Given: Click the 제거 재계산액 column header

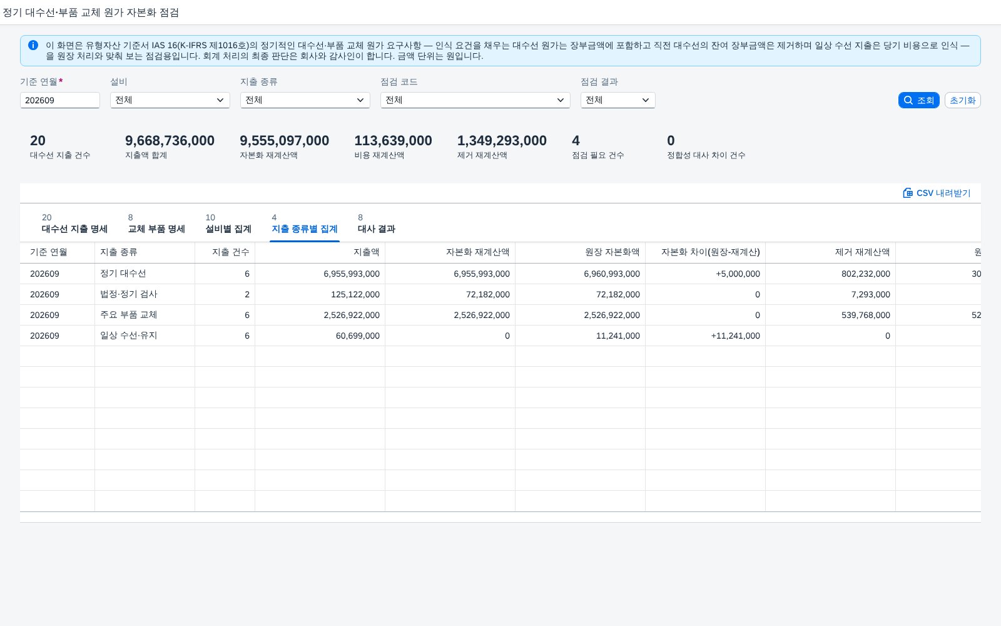Looking at the screenshot, I should click(831, 252).
